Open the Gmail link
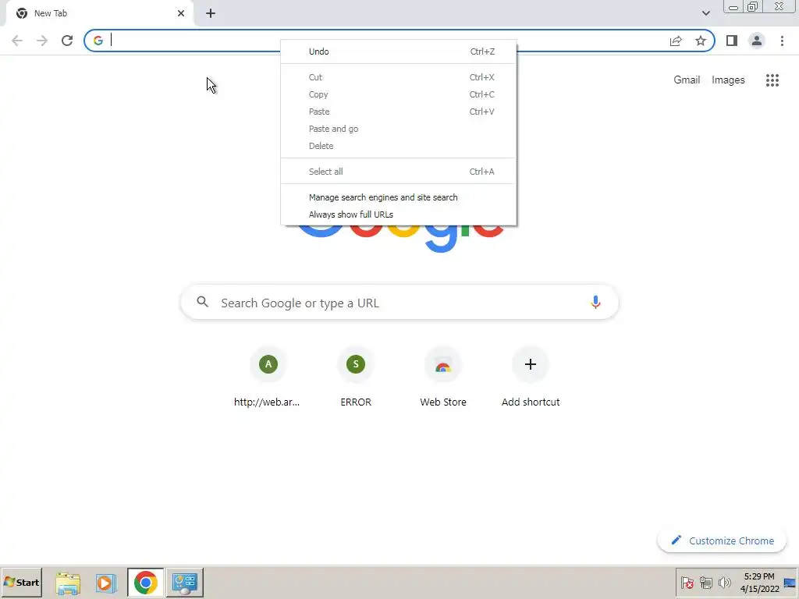799x599 pixels. (x=687, y=80)
